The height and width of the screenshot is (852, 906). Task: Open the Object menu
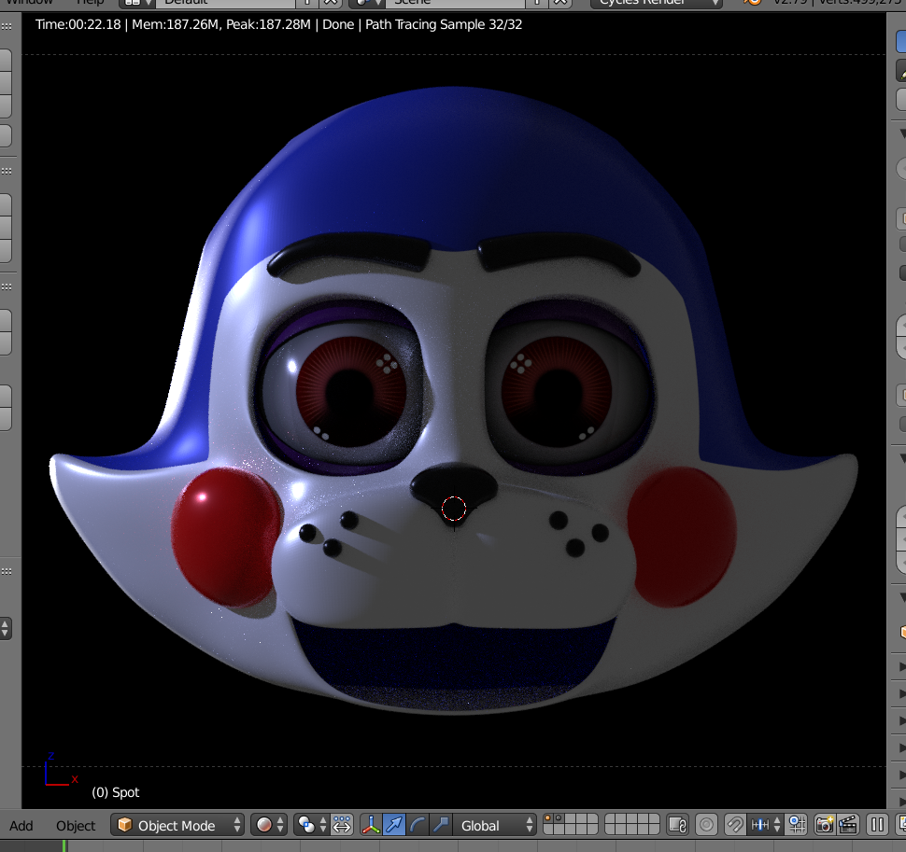pyautogui.click(x=76, y=826)
